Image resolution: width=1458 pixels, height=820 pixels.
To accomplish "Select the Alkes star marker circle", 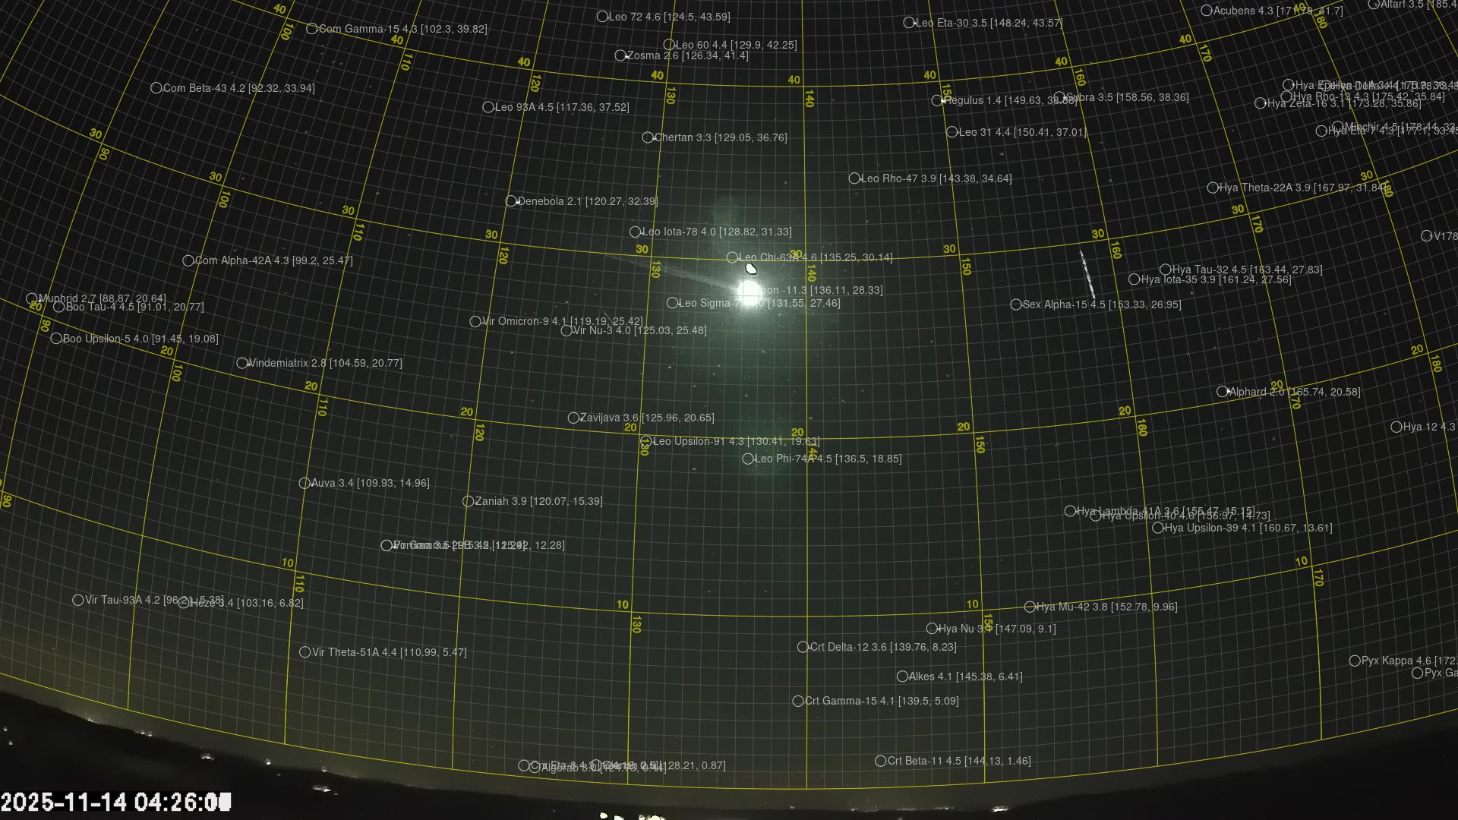I will click(x=902, y=676).
